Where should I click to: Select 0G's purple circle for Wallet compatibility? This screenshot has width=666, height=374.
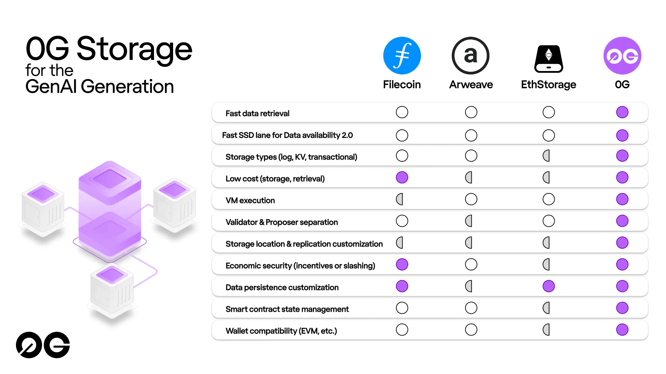(622, 330)
